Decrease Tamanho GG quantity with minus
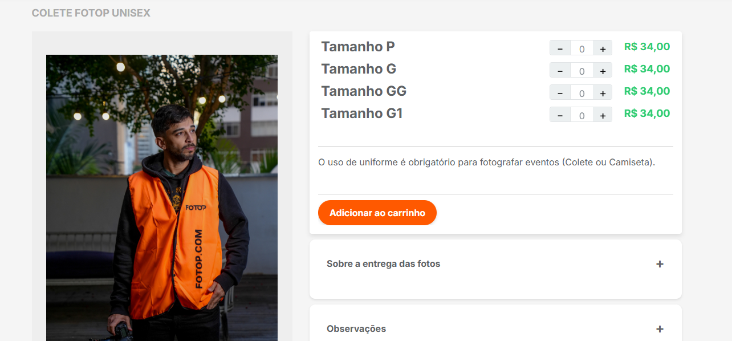 click(x=560, y=93)
